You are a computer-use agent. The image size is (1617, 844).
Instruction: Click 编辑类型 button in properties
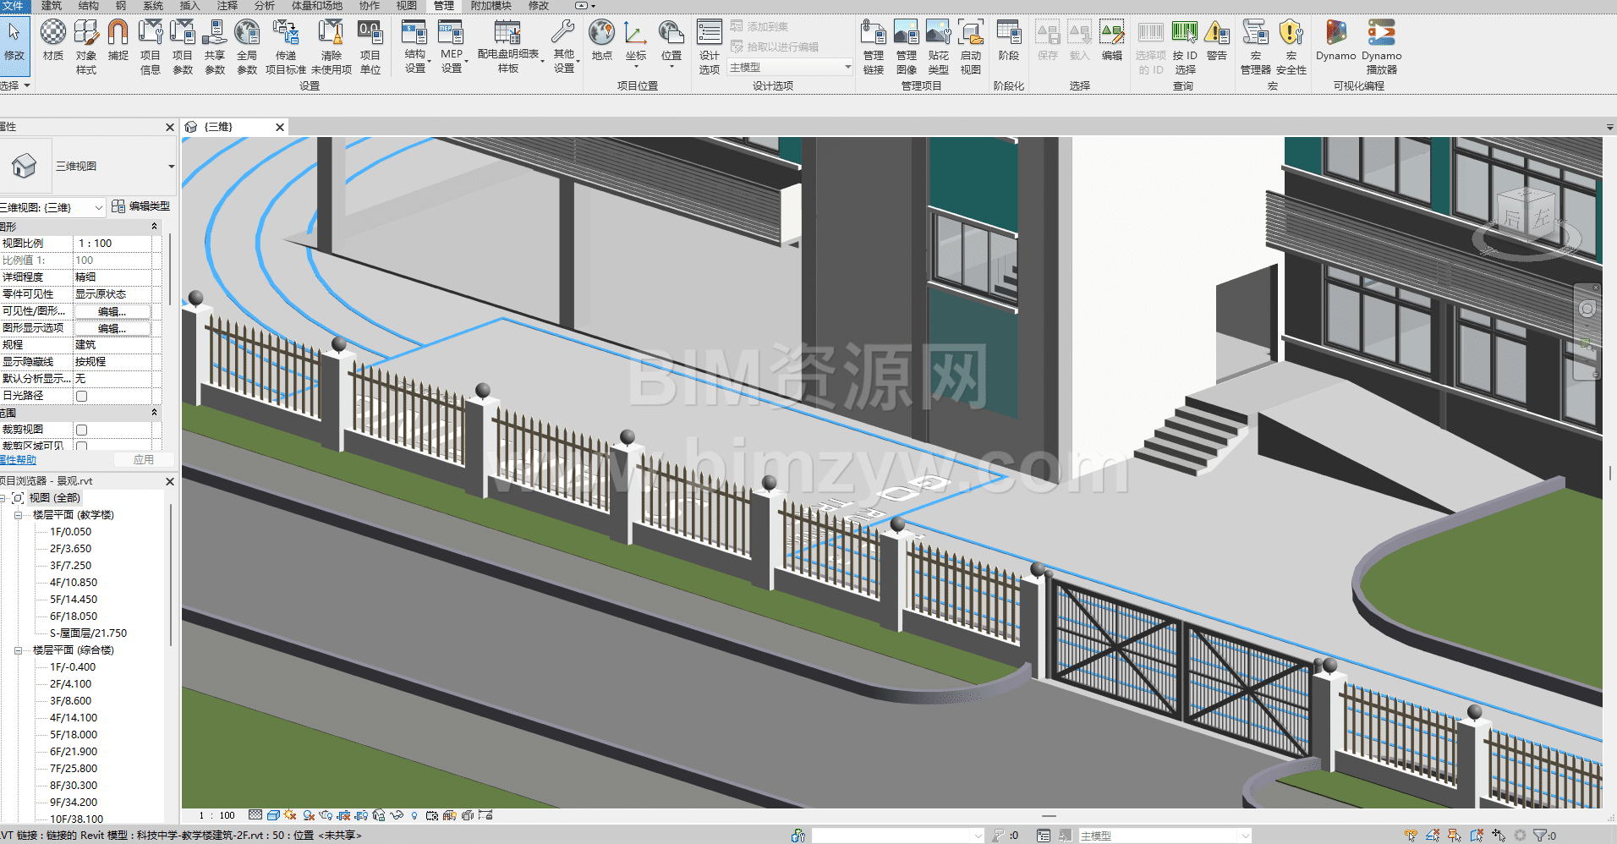click(x=141, y=206)
